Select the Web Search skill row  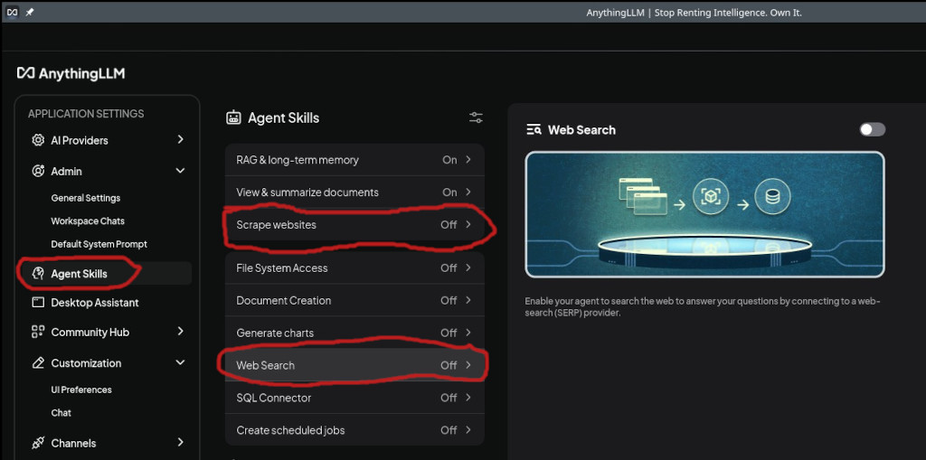[x=354, y=365]
